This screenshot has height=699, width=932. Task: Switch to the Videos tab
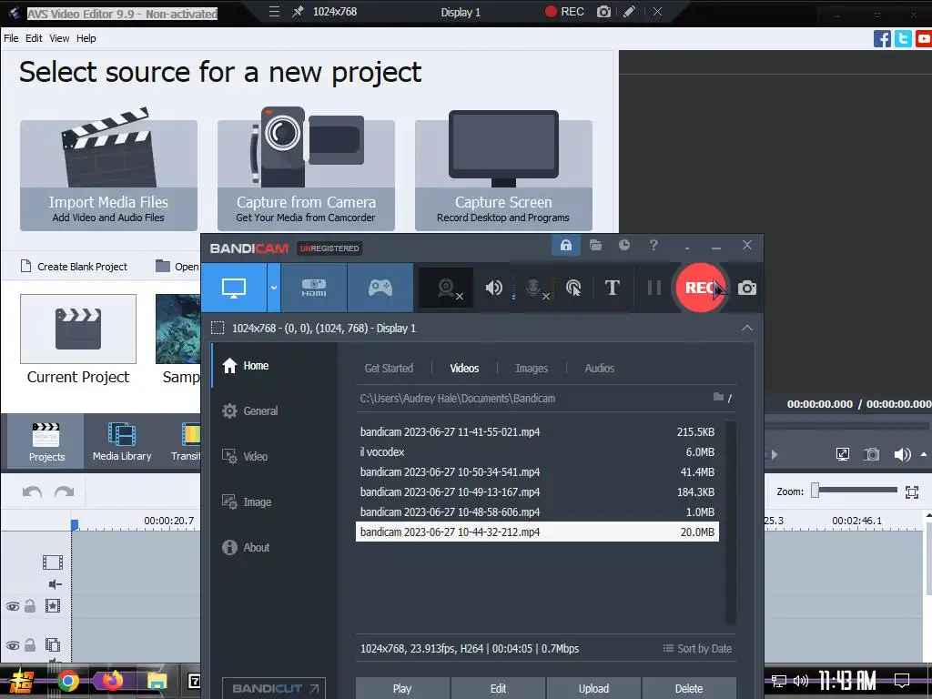464,368
